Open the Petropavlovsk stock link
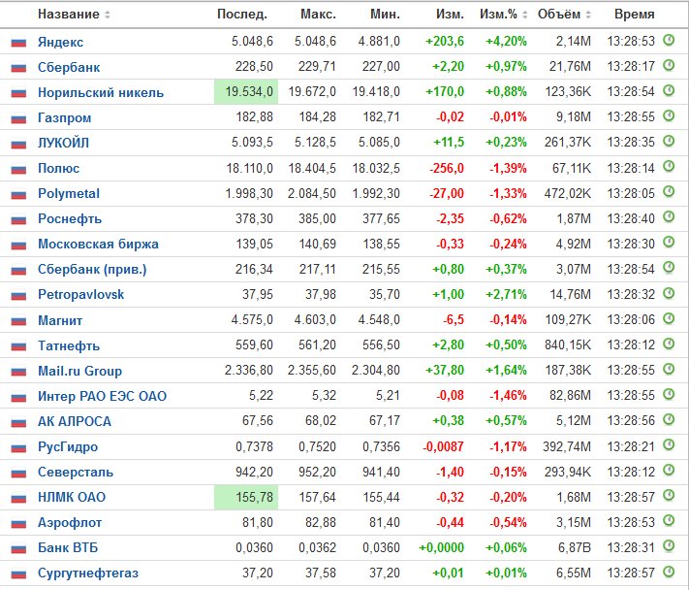This screenshot has width=689, height=590. 80,294
